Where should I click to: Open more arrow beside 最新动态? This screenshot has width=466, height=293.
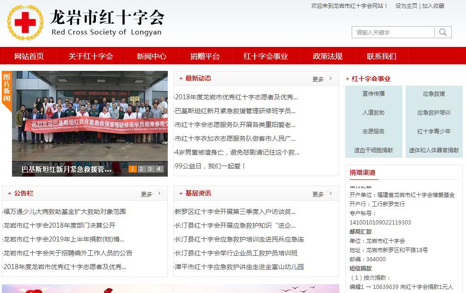[x=330, y=78]
